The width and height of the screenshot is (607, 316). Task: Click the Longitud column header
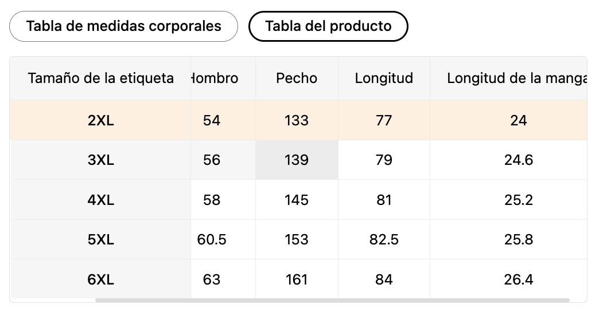(384, 78)
